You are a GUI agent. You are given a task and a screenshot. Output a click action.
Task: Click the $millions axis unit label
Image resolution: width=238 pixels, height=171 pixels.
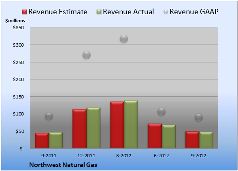tap(15, 21)
